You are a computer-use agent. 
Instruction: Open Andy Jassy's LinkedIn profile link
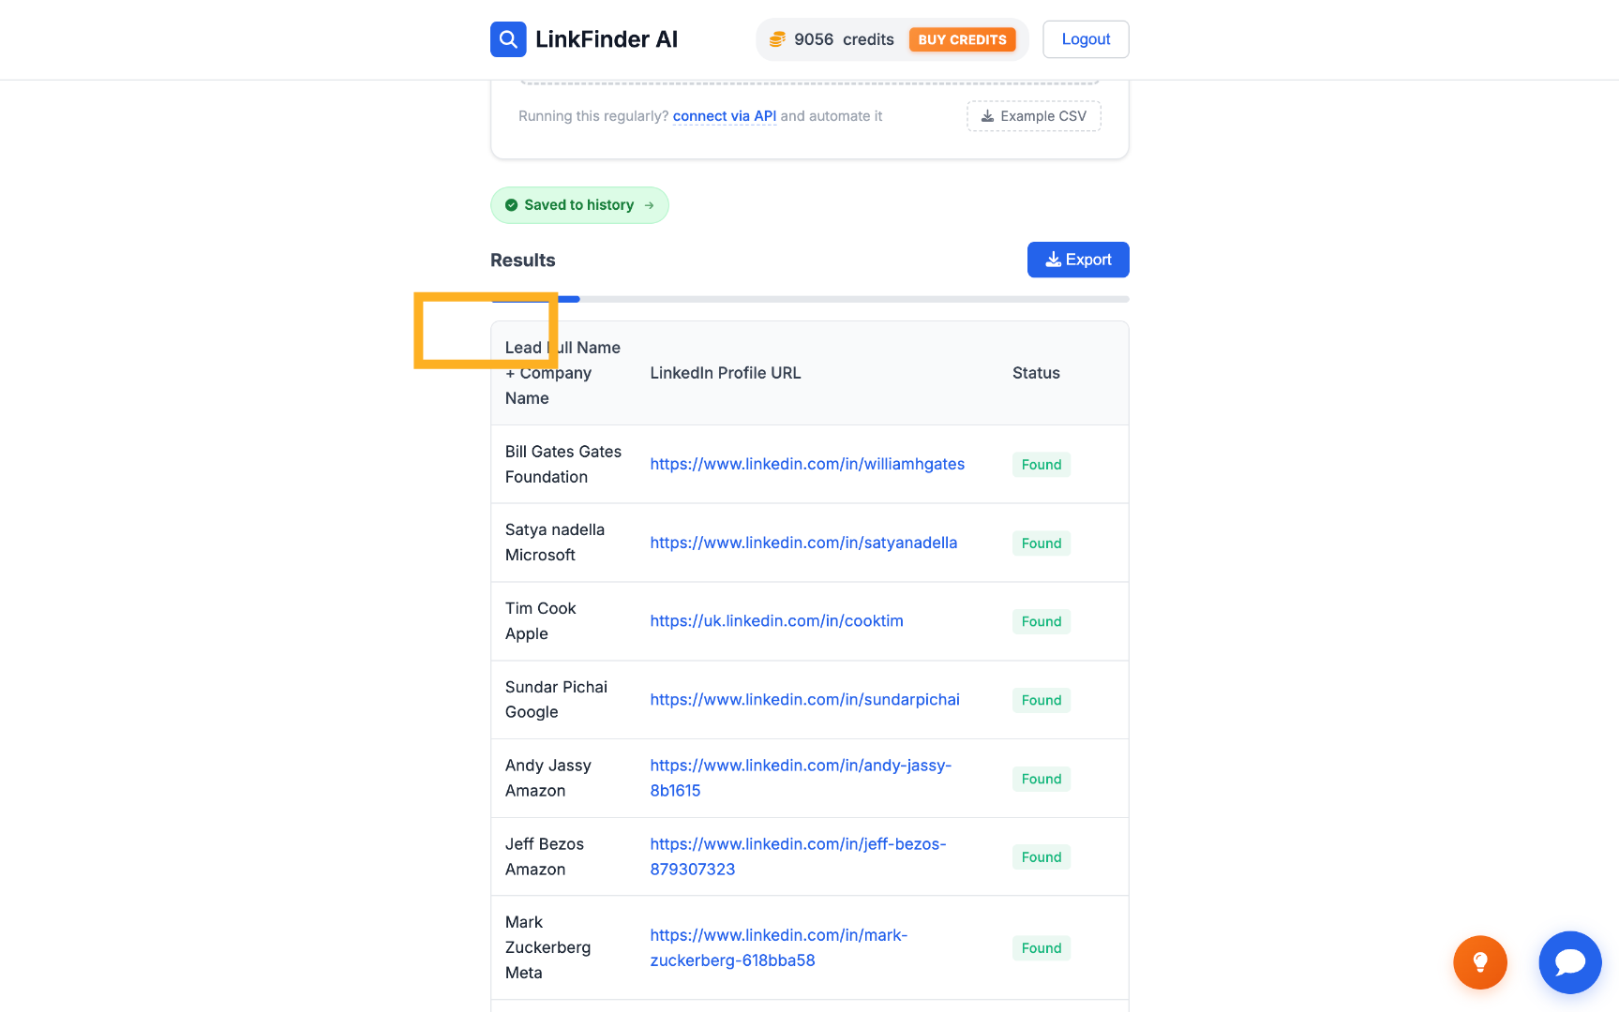[x=801, y=778]
